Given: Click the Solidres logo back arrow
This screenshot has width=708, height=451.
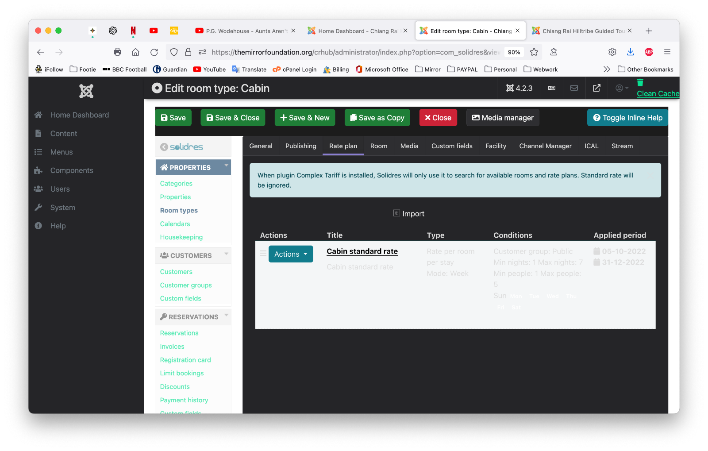Looking at the screenshot, I should pos(164,147).
